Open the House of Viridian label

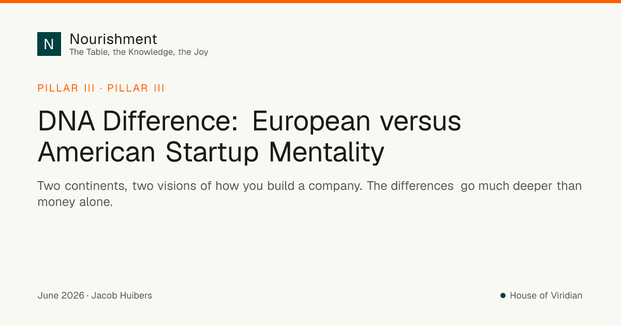pyautogui.click(x=546, y=296)
